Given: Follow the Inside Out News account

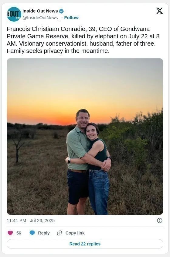Looking at the screenshot, I should click(x=71, y=18).
